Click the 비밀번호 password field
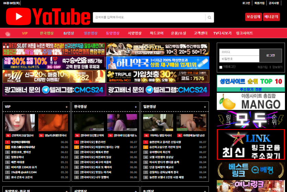Screen dimensions: 287x192 point(239,59)
